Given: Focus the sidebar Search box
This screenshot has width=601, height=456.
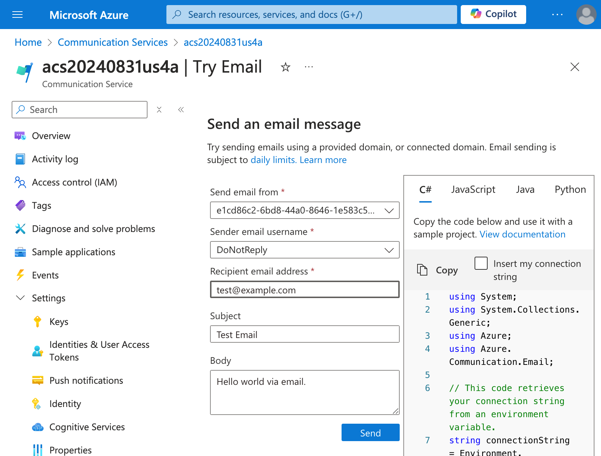Looking at the screenshot, I should [x=80, y=110].
